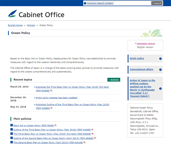Viewport: 171px width, 144px height.
Task: Click arrow bullet beside Basic Act on Ocean Policy
Action: pos(12,125)
